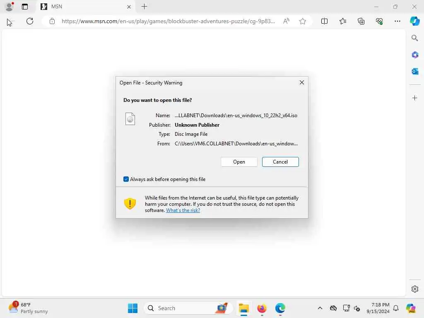Image resolution: width=424 pixels, height=318 pixels.
Task: Open a new tab with plus button
Action: (x=145, y=7)
